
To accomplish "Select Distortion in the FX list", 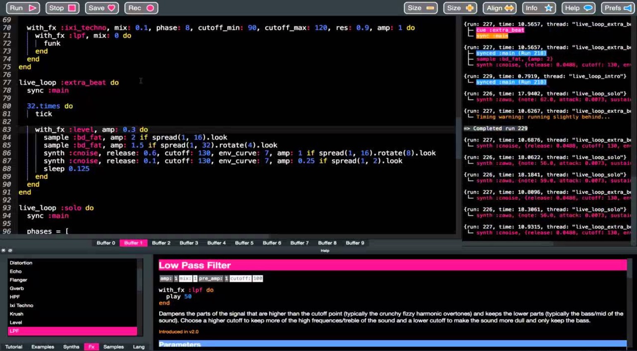I will [21, 263].
